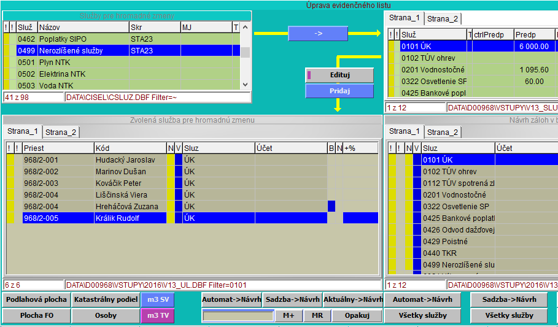Click the rightmost Automat->Návrh button
Image resolution: width=558 pixels, height=327 pixels.
point(422,299)
